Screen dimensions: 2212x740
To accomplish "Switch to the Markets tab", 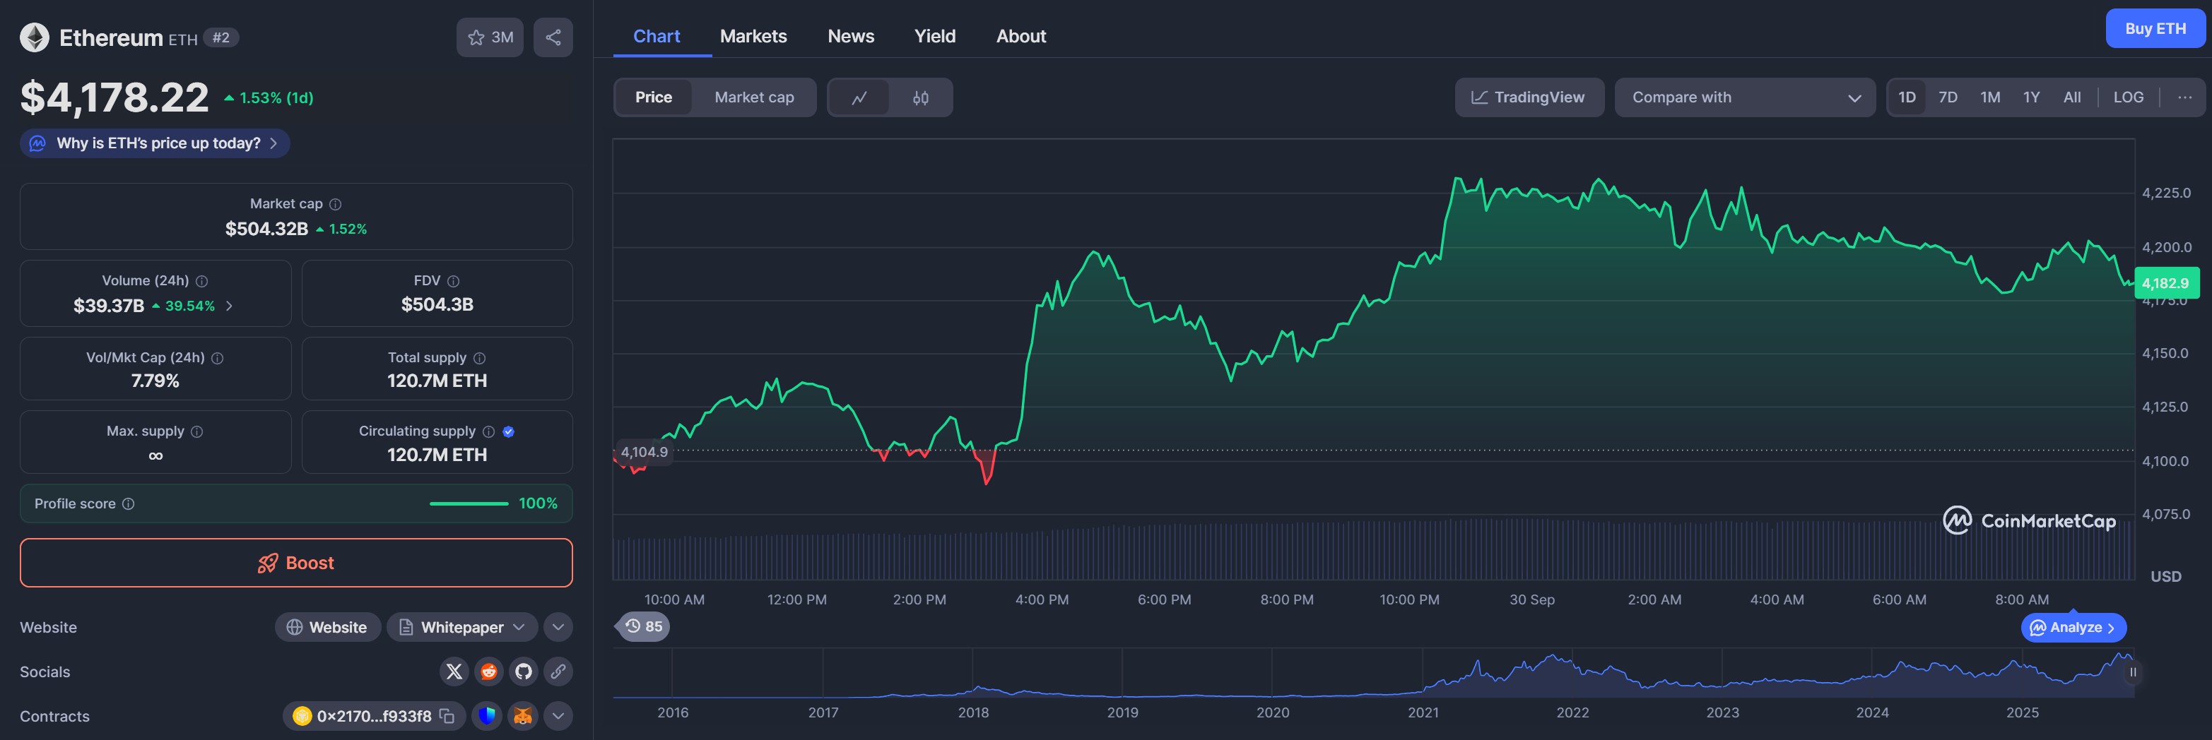I will click(x=753, y=36).
